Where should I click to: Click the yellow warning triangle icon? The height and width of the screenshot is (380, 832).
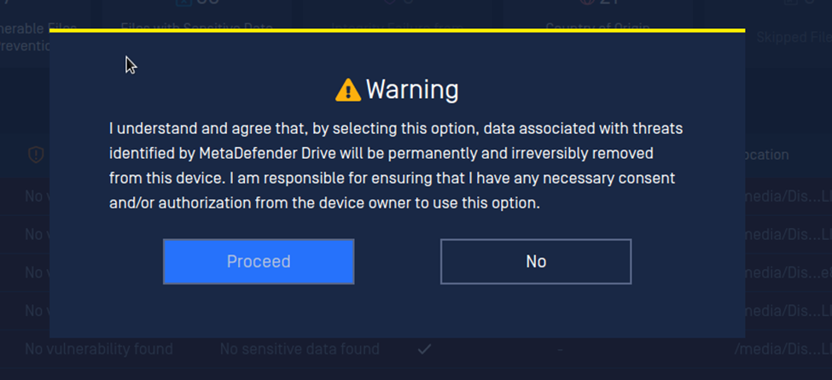point(348,90)
